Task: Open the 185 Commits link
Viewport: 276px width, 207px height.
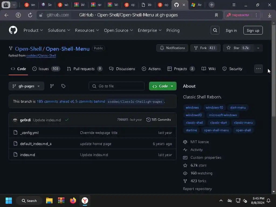Action: pos(158,120)
